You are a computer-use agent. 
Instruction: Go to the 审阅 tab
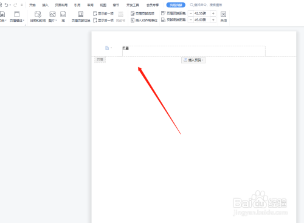(90, 5)
